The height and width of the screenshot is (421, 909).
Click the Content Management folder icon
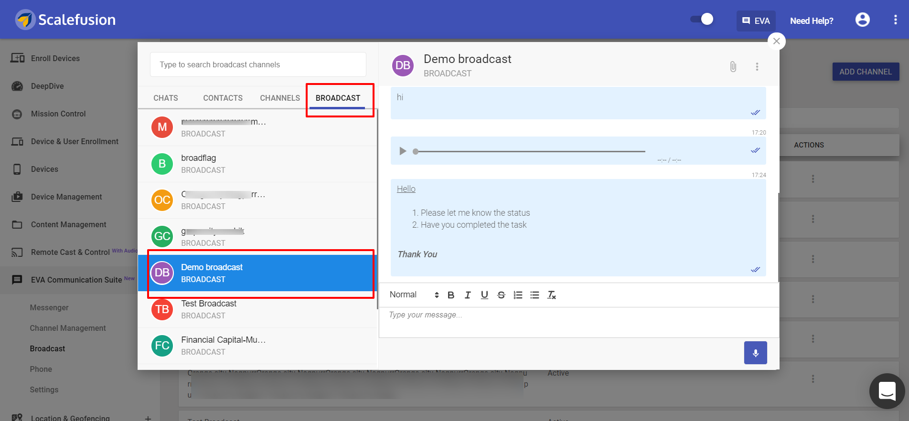click(x=17, y=225)
